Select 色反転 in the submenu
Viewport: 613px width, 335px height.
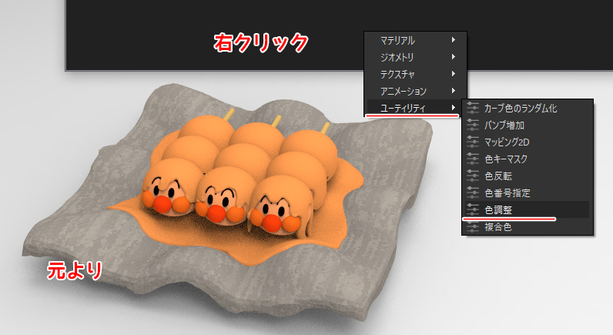click(501, 176)
